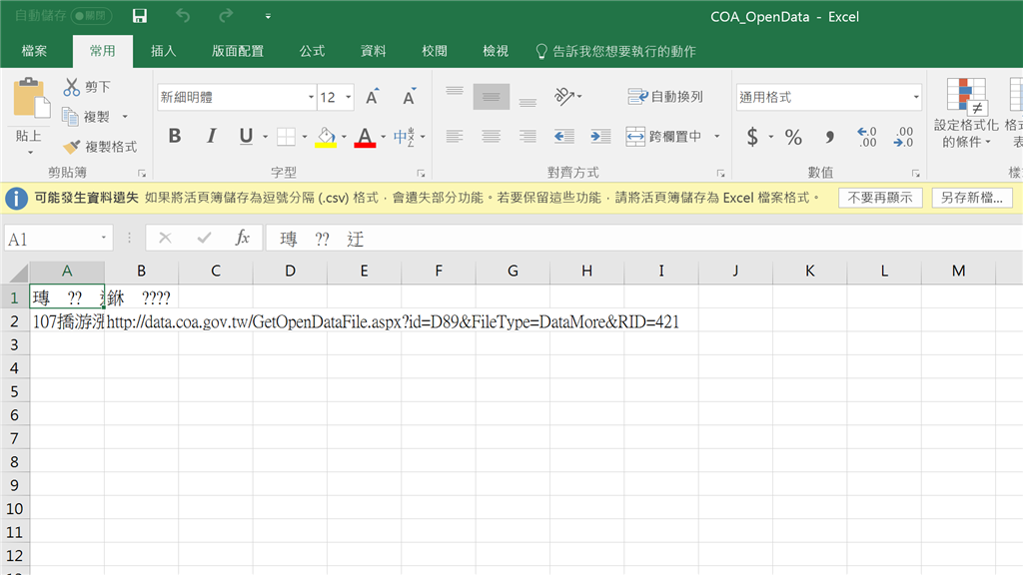Toggle bold formatting
This screenshot has width=1023, height=575.
175,137
